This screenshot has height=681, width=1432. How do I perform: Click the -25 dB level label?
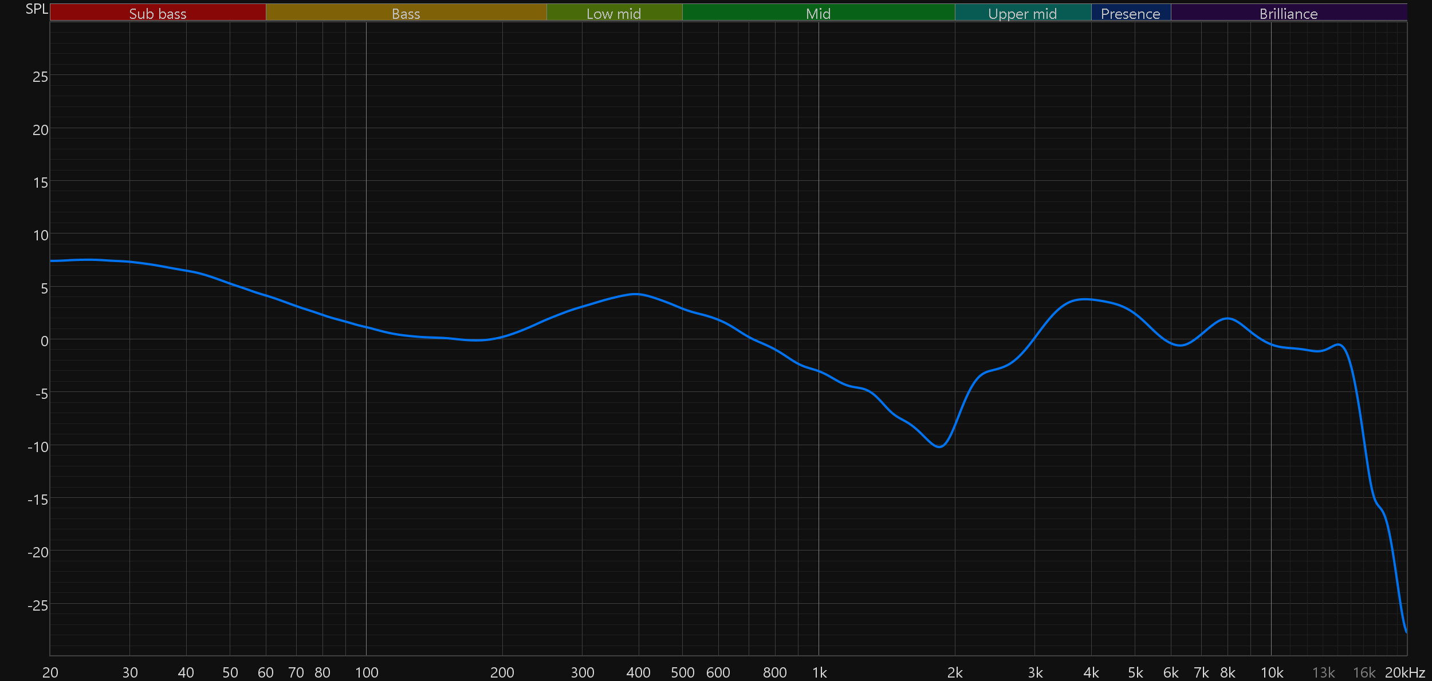tap(38, 605)
